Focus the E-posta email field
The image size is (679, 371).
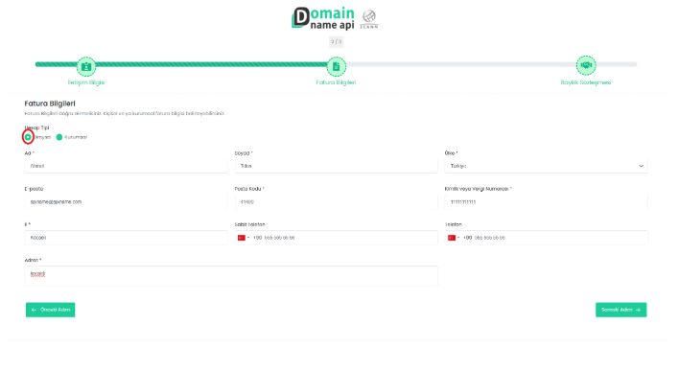tap(126, 201)
